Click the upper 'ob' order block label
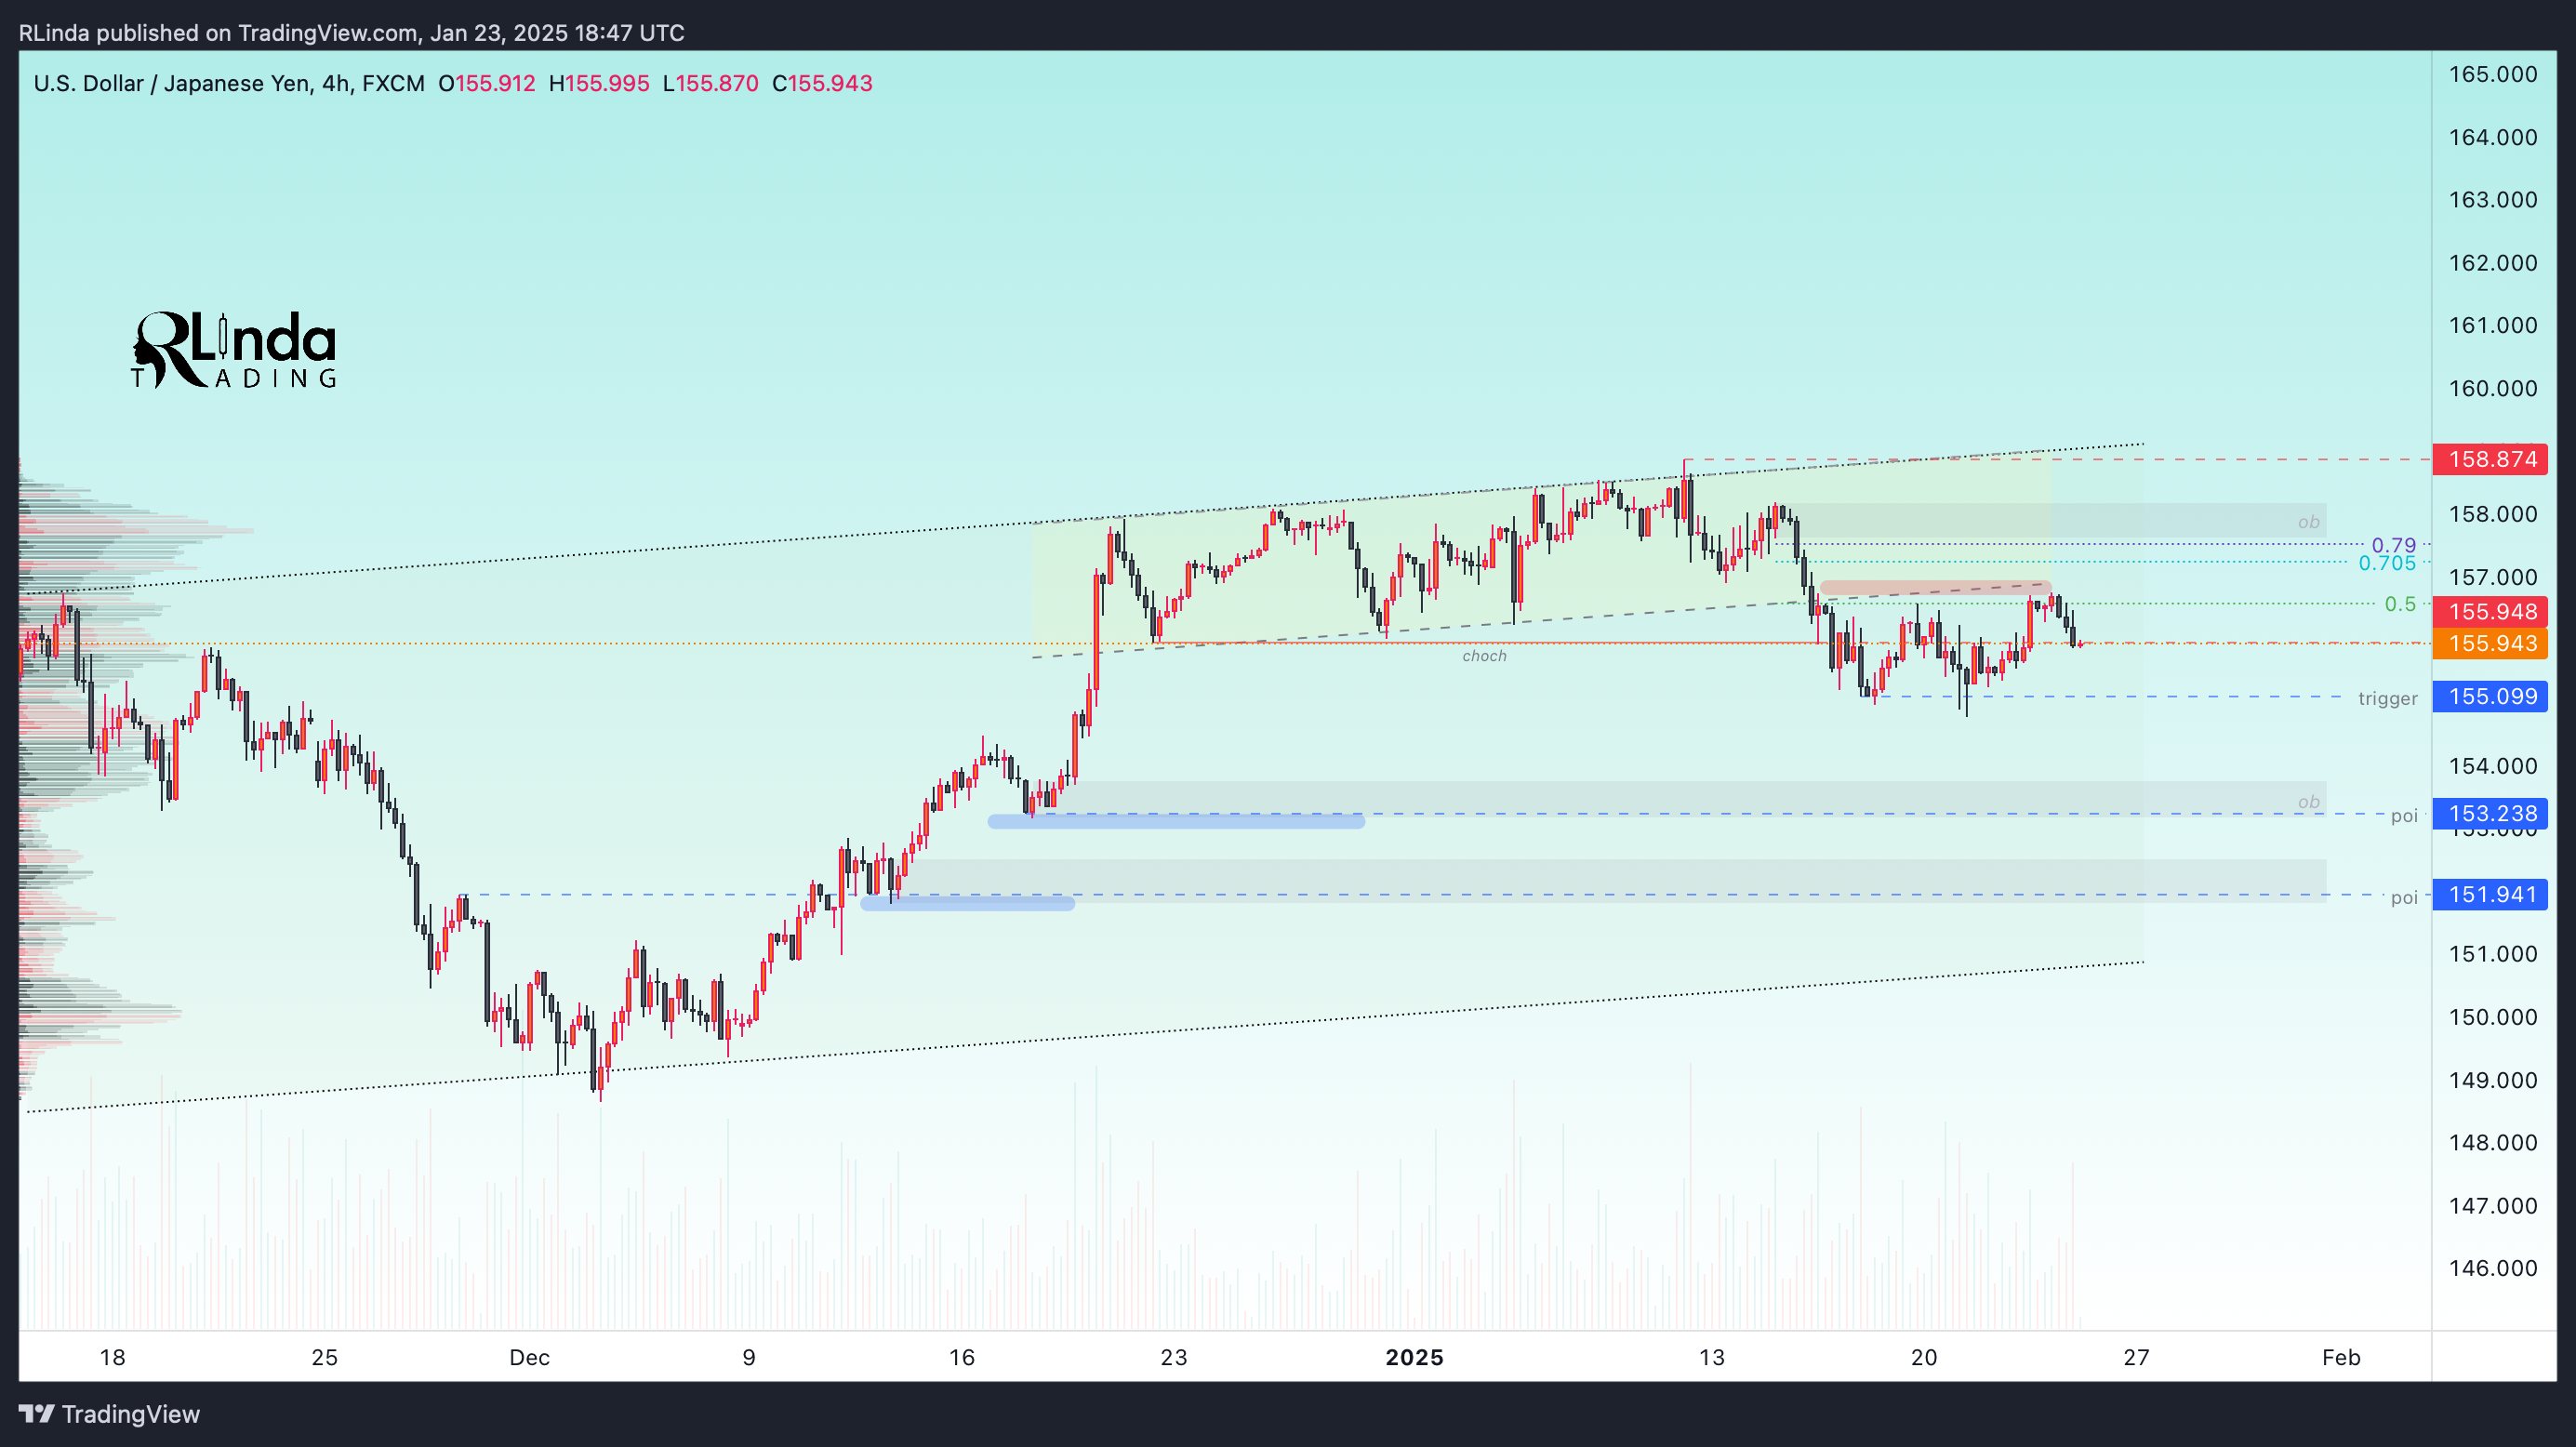 coord(2308,522)
